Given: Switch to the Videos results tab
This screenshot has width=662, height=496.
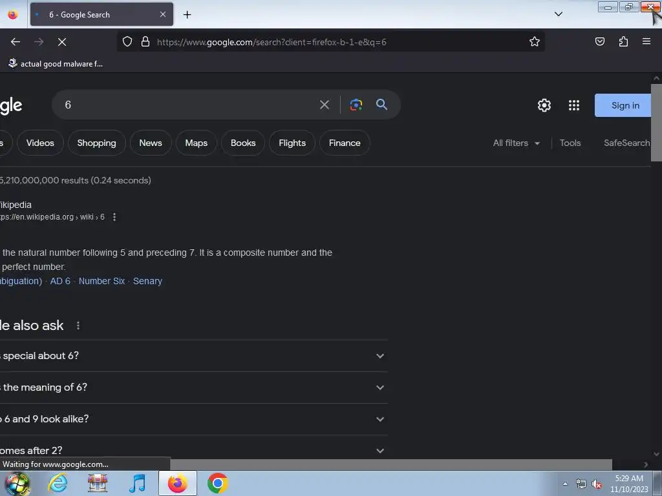Looking at the screenshot, I should (x=40, y=143).
